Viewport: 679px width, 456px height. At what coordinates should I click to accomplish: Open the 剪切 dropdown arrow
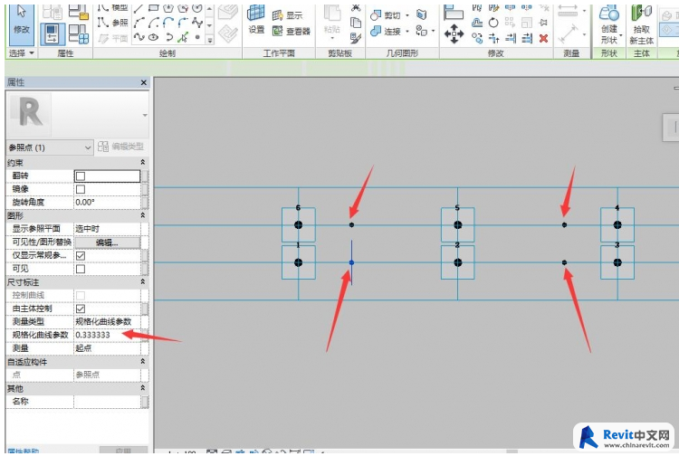click(407, 15)
